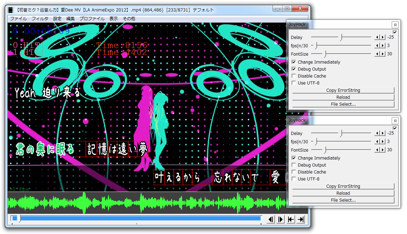Decrease Delay in upper JoyHack panel
Screen dimensions: 407x234
point(377,37)
